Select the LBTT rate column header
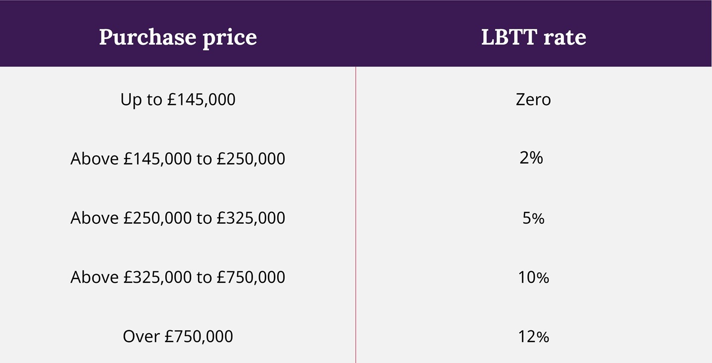The width and height of the screenshot is (712, 363). [x=533, y=37]
